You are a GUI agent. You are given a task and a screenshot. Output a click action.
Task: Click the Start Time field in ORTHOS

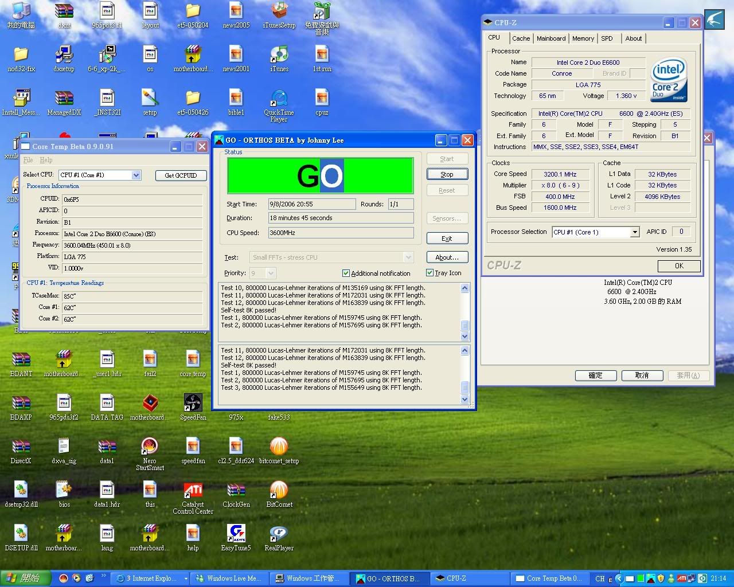coord(311,204)
